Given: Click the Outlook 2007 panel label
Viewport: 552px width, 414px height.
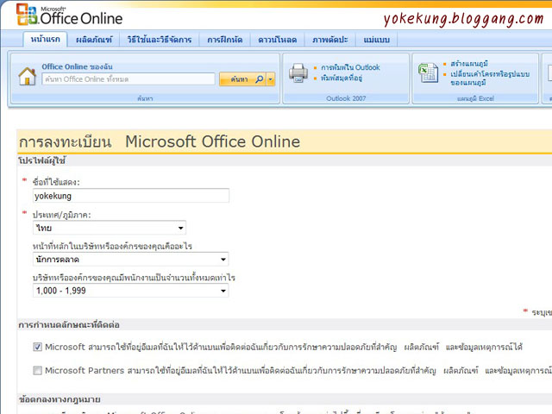Looking at the screenshot, I should 346,98.
